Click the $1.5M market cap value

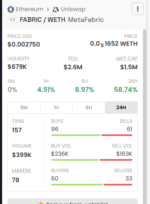click(x=129, y=67)
